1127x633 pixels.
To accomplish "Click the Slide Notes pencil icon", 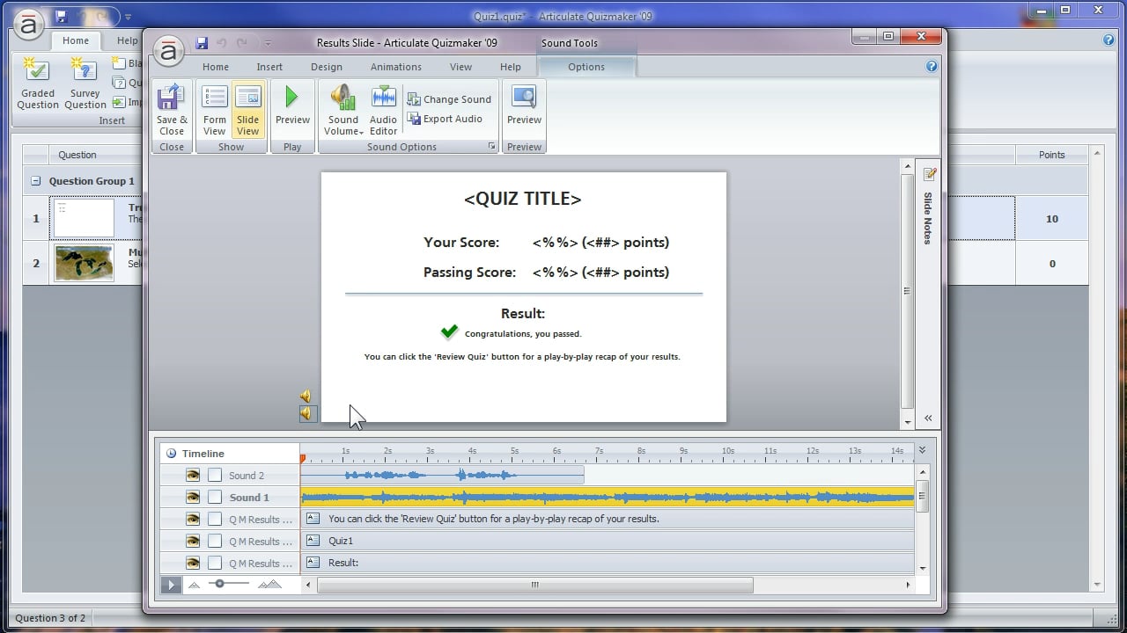I will click(x=930, y=174).
